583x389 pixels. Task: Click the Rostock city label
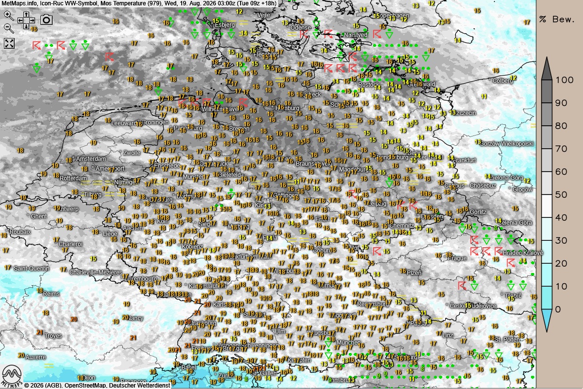pyautogui.click(x=369, y=84)
